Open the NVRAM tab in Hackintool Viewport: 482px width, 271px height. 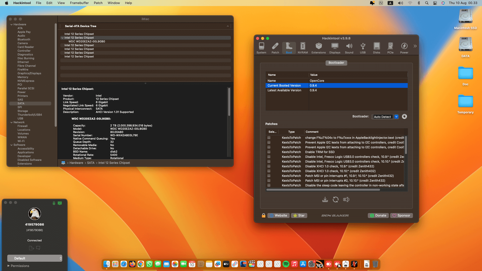coord(303,48)
